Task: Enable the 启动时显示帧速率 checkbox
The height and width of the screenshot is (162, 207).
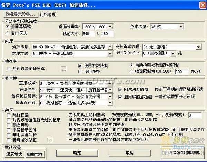Action: coord(9,69)
